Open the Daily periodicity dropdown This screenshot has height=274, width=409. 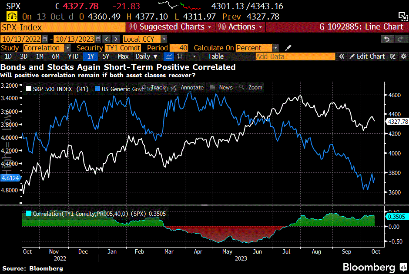(x=147, y=56)
